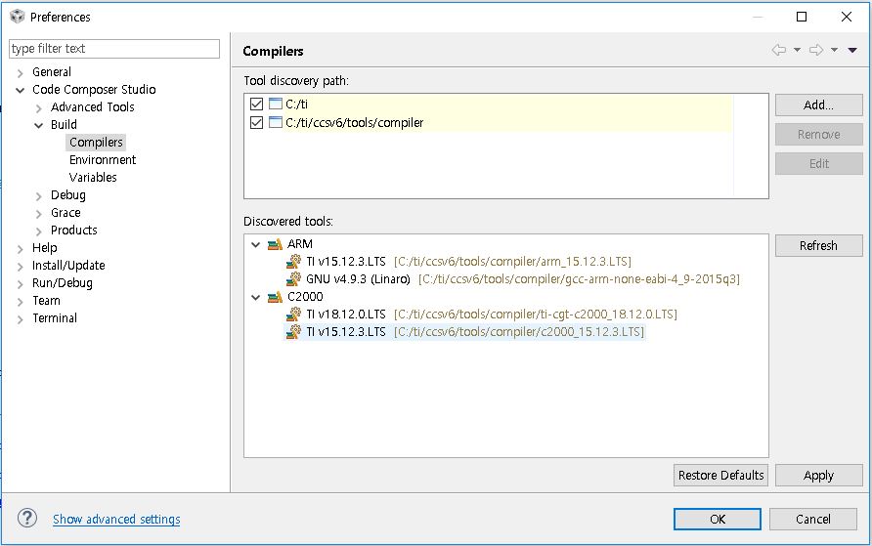The image size is (872, 546).
Task: Select the ARM TI v15.12.3.LTS compiler icon
Action: click(x=293, y=262)
